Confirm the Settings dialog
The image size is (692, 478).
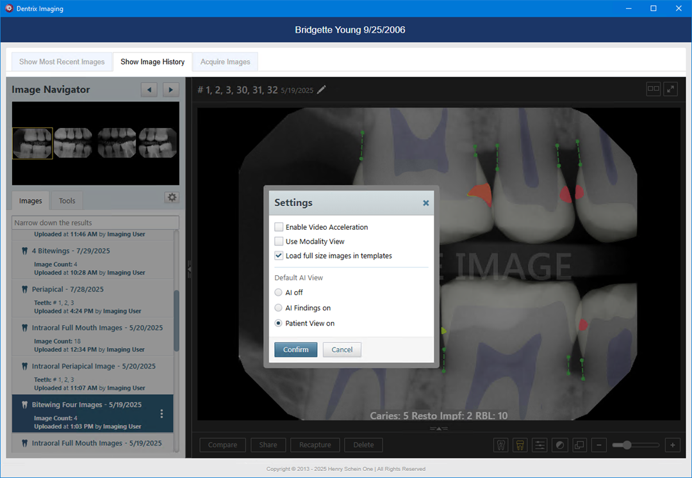(x=295, y=350)
